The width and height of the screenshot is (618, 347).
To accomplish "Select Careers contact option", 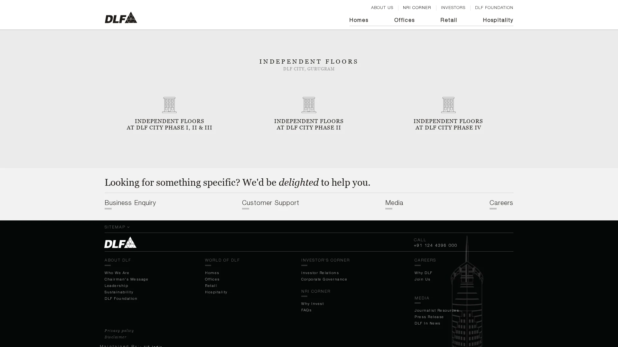I will pos(501,203).
